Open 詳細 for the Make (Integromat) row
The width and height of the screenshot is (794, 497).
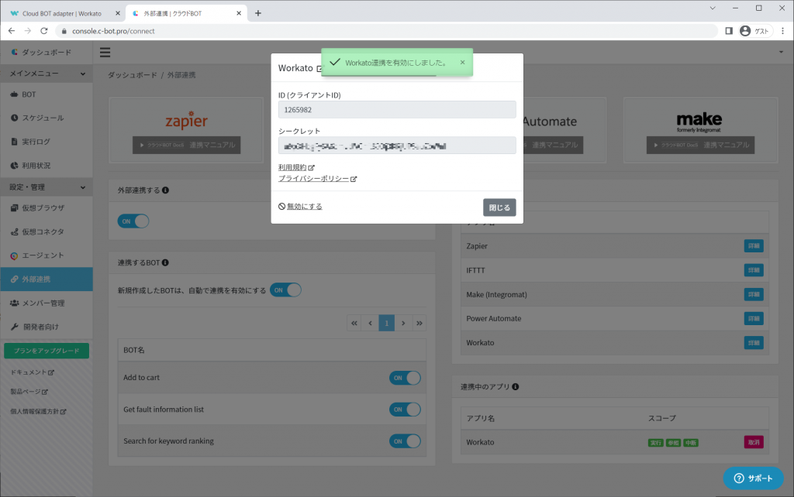coord(754,294)
